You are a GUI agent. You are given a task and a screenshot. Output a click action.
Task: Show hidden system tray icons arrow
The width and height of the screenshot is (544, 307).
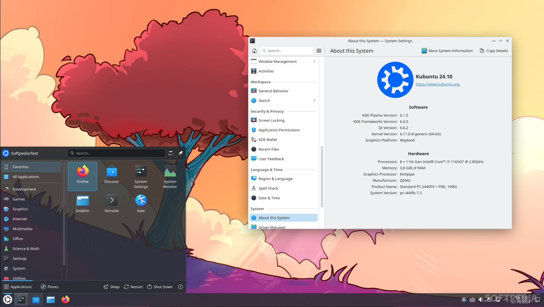pos(506,300)
